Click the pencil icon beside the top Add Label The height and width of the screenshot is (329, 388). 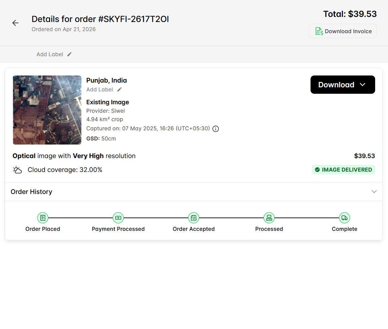[70, 54]
